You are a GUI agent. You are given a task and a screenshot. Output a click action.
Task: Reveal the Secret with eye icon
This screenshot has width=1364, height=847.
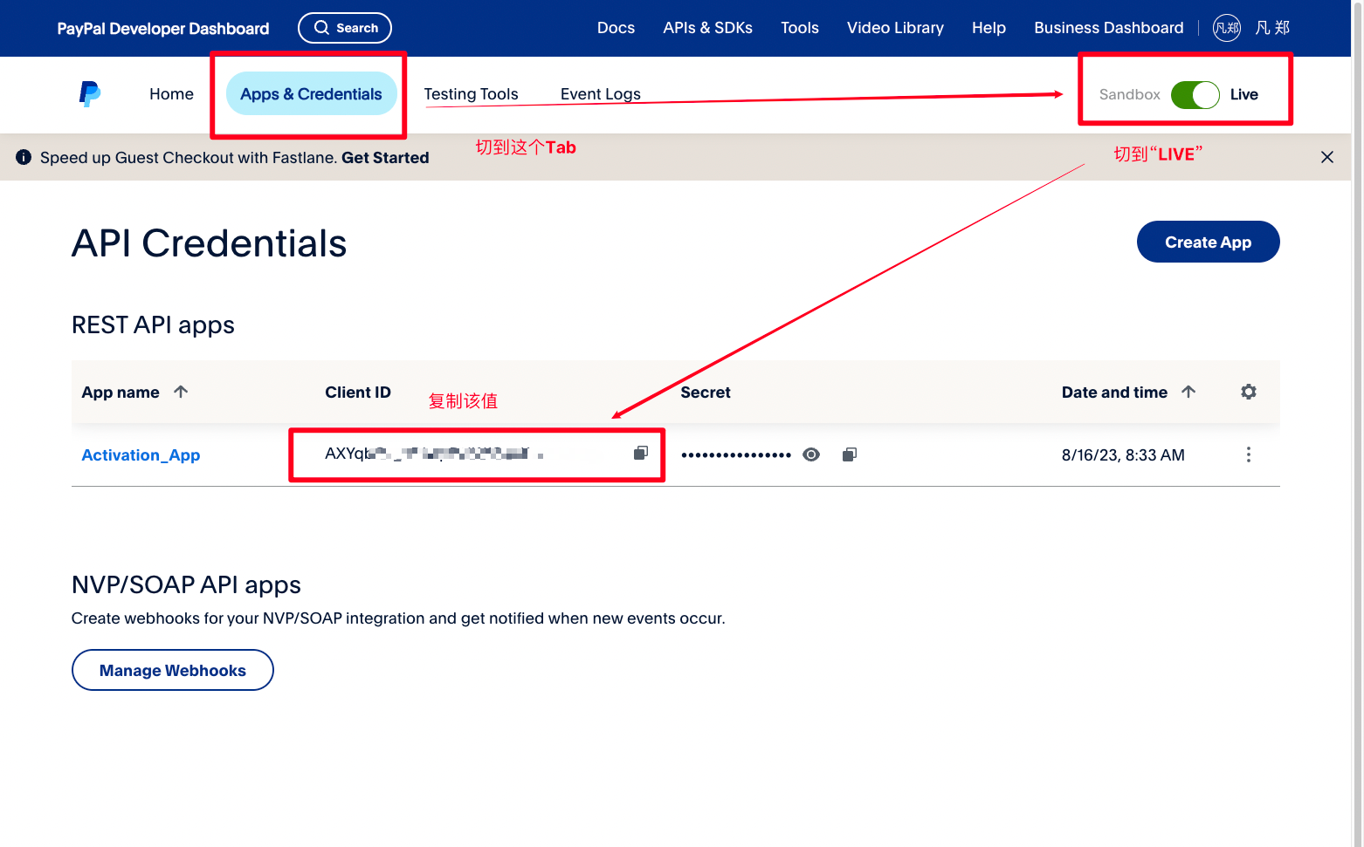(x=811, y=454)
